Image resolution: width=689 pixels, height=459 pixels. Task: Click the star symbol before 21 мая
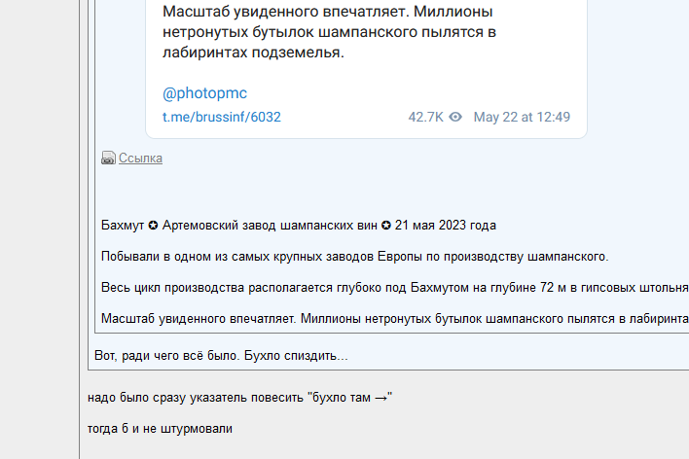point(385,226)
